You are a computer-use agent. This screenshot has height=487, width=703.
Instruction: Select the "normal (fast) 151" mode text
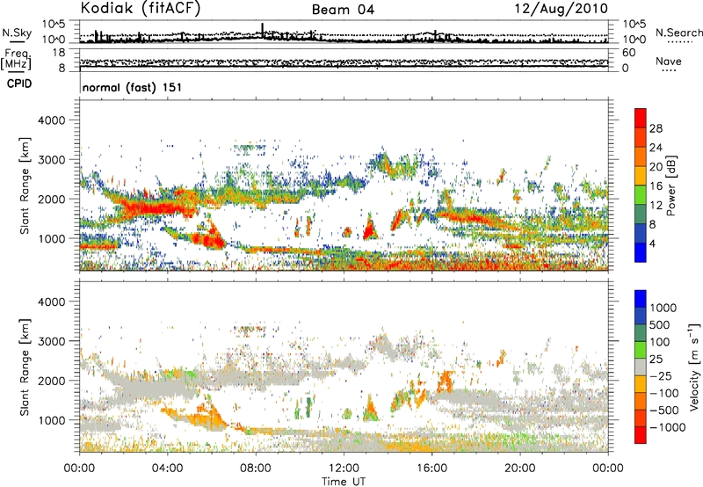point(133,87)
